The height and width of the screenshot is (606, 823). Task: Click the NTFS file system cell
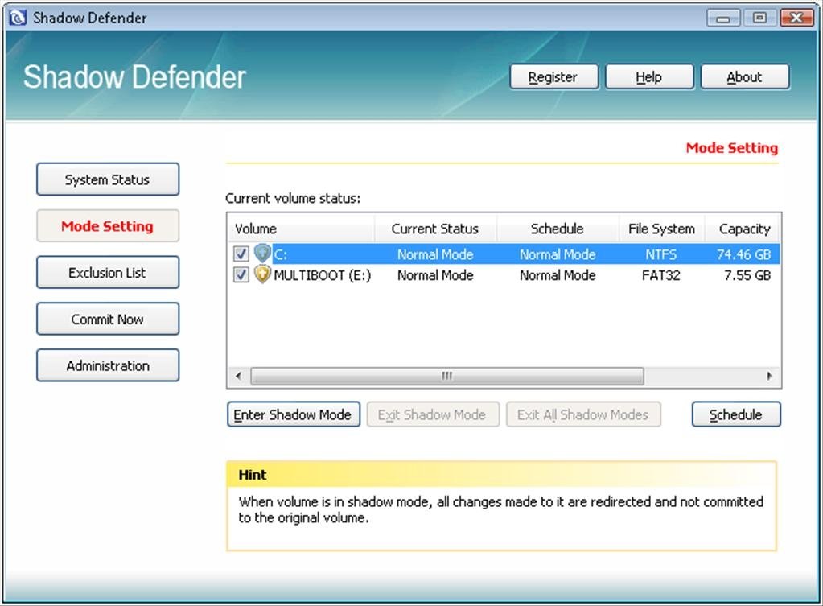click(x=660, y=254)
